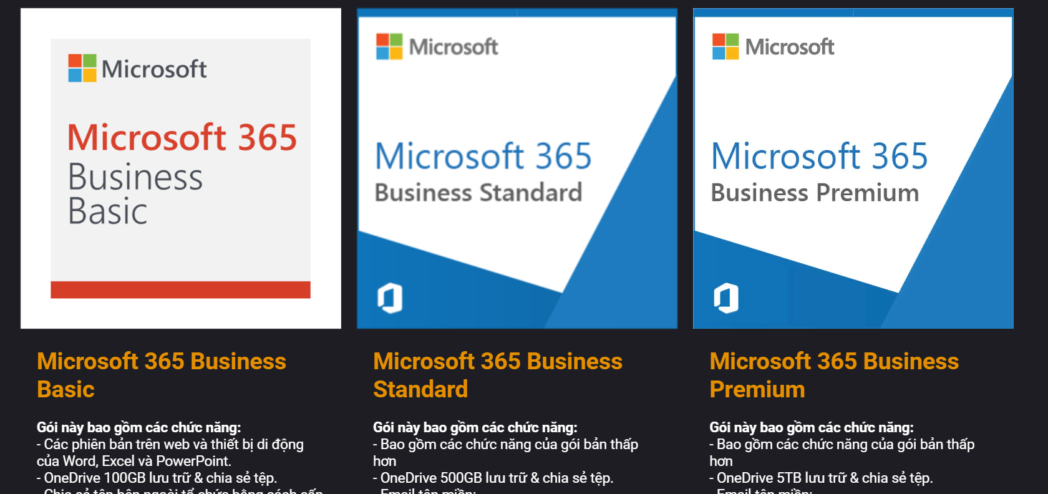The height and width of the screenshot is (494, 1048).
Task: Click the 'Gói này bao gồm' heading under Business Basic
Action: [138, 427]
